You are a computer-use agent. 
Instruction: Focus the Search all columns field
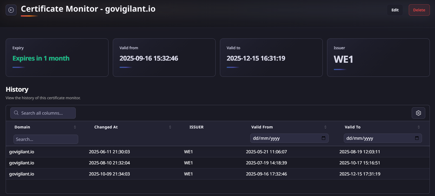tap(46, 113)
